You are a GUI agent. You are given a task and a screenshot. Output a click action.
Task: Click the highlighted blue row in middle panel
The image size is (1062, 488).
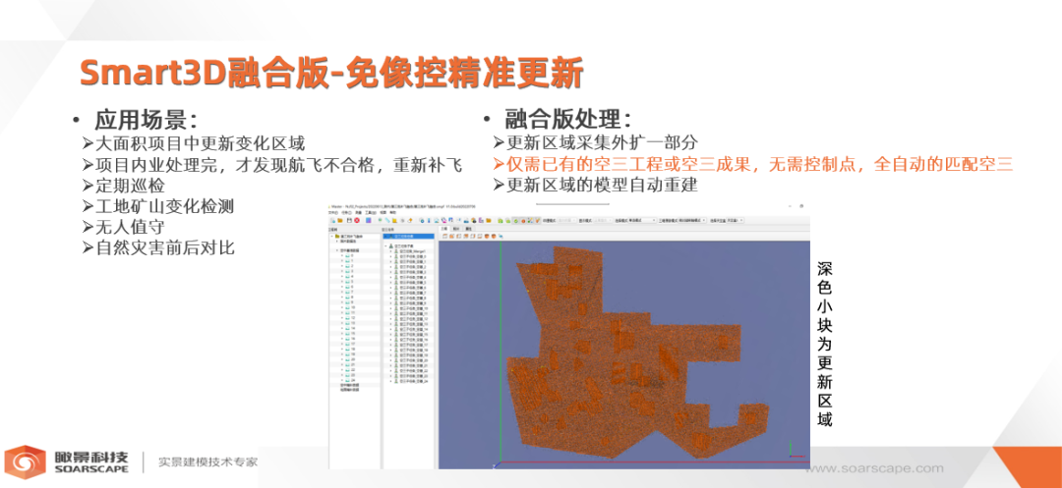(408, 236)
